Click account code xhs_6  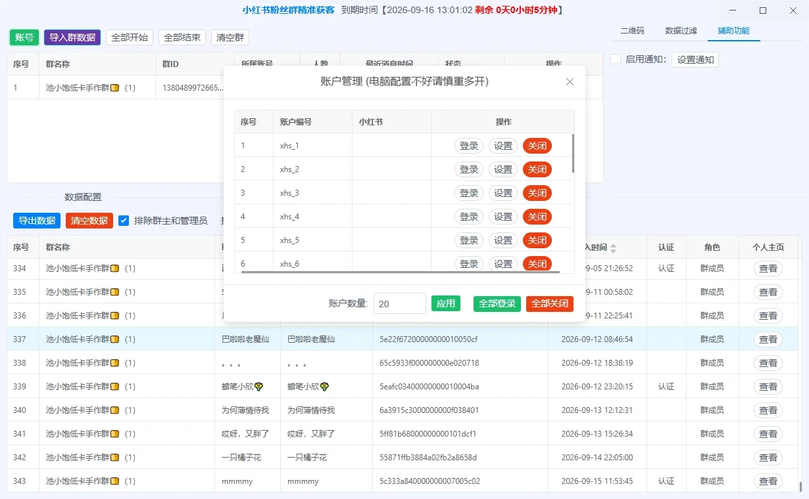tap(289, 264)
